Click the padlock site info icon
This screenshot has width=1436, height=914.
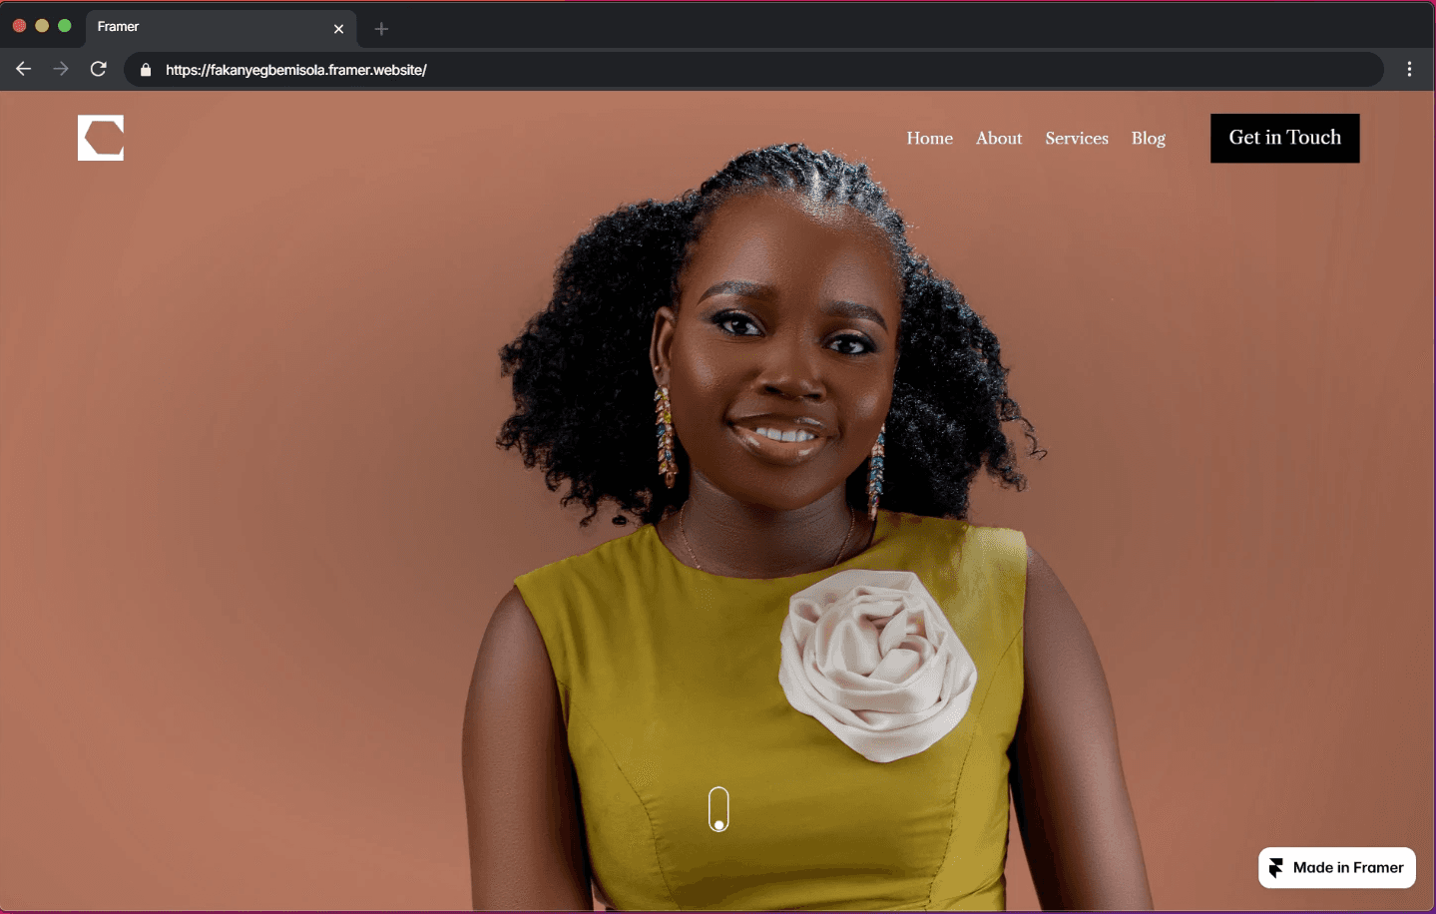click(146, 70)
